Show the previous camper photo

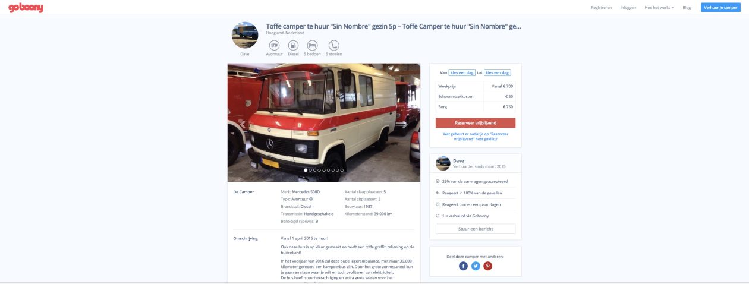tap(243, 124)
